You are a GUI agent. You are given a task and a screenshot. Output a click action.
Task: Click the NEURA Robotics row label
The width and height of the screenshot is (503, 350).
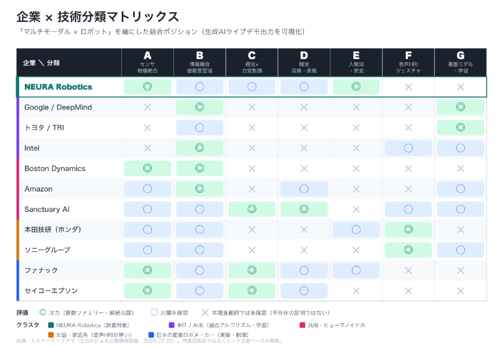[58, 87]
